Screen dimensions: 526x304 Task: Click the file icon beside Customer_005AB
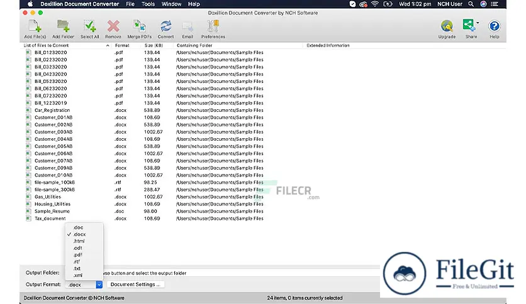coord(28,146)
